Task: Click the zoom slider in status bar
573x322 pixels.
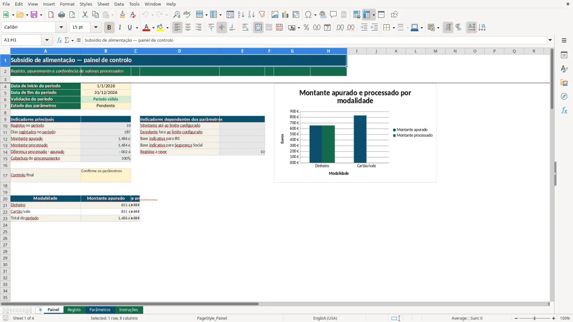Action: pyautogui.click(x=535, y=318)
